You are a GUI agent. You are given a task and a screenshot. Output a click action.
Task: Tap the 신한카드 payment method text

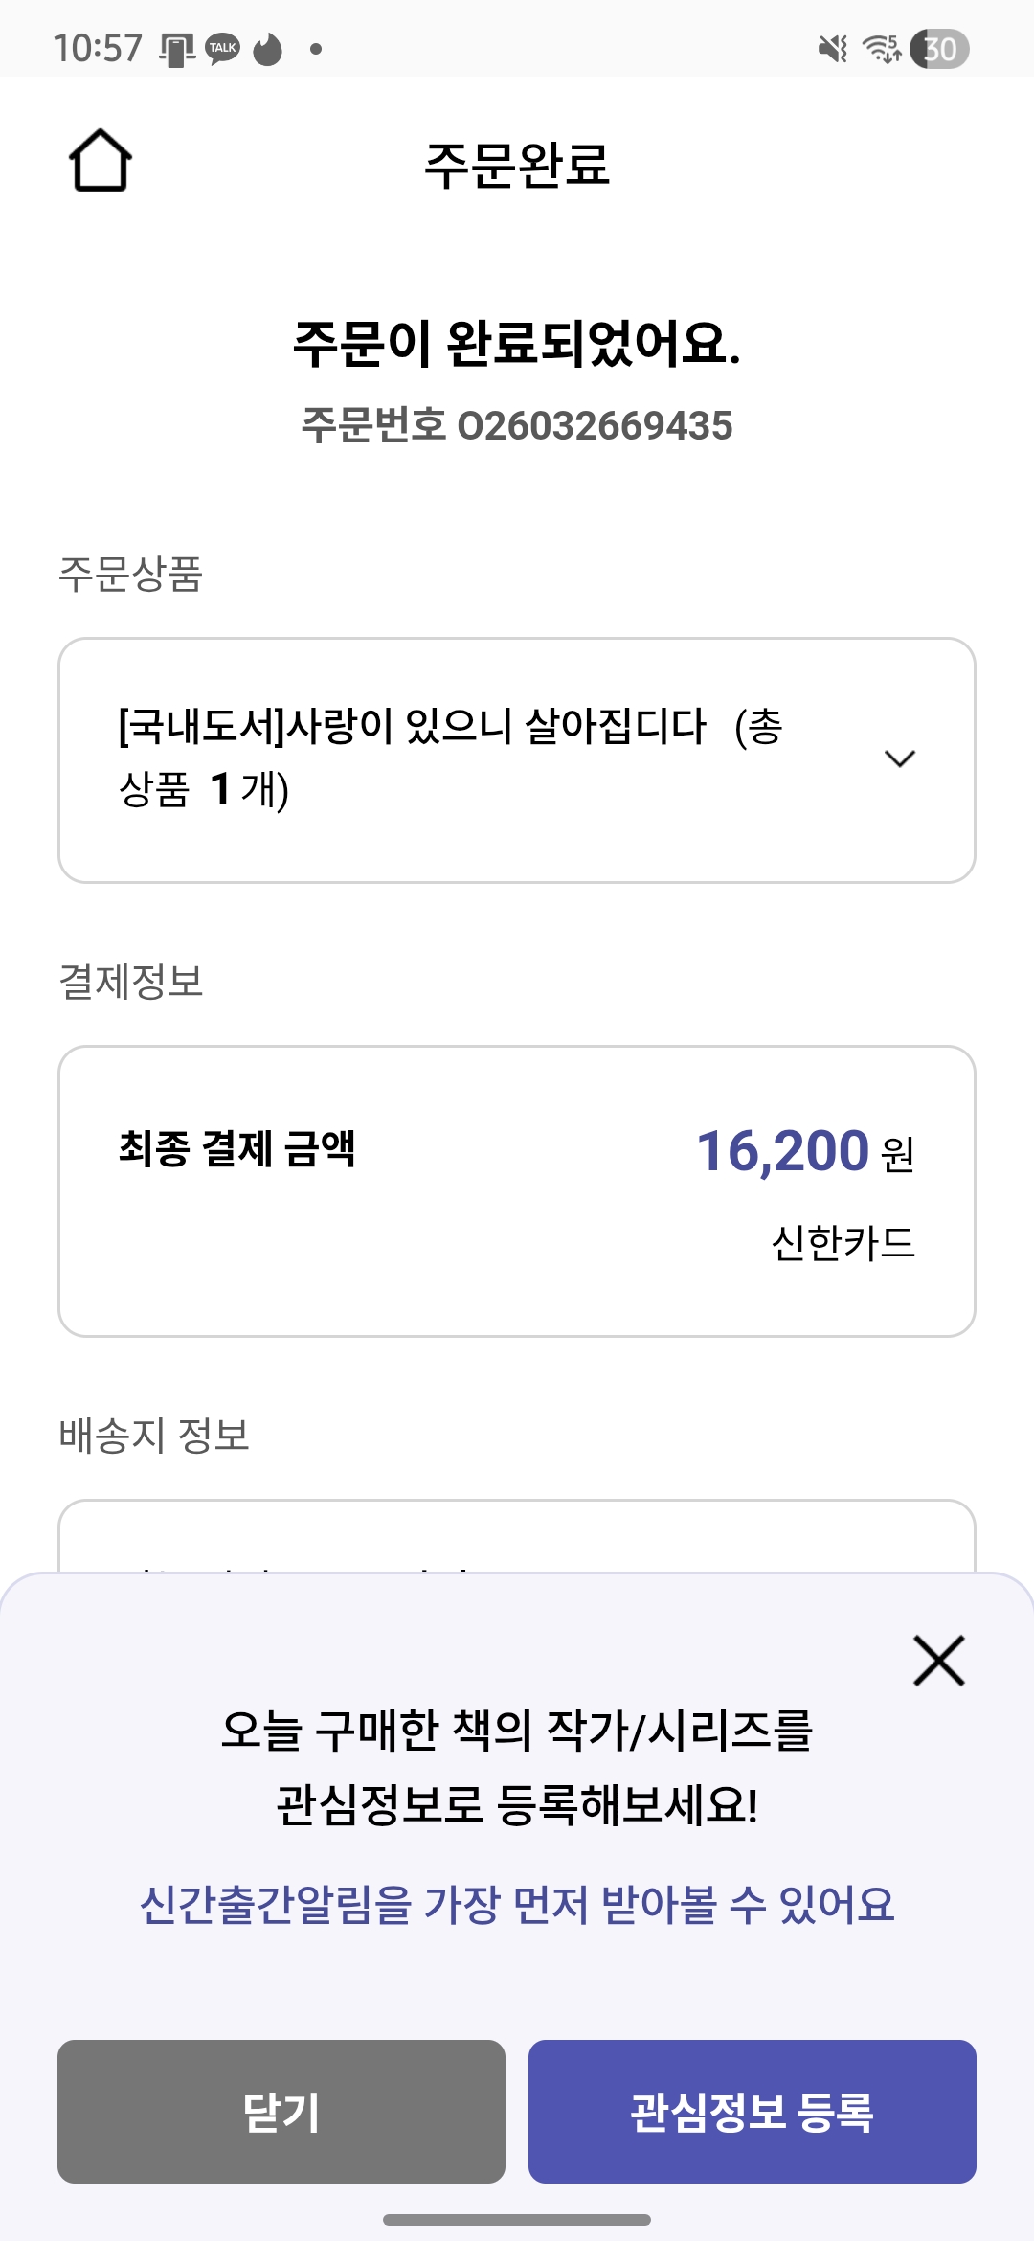pyautogui.click(x=843, y=1243)
